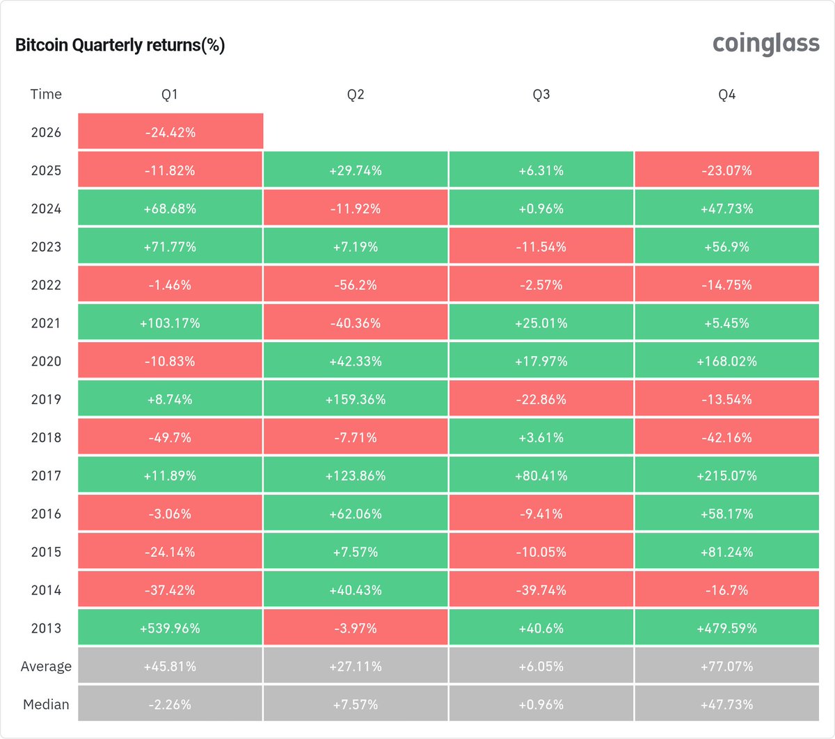Select the Q4 column header
The width and height of the screenshot is (835, 739).
pos(727,95)
